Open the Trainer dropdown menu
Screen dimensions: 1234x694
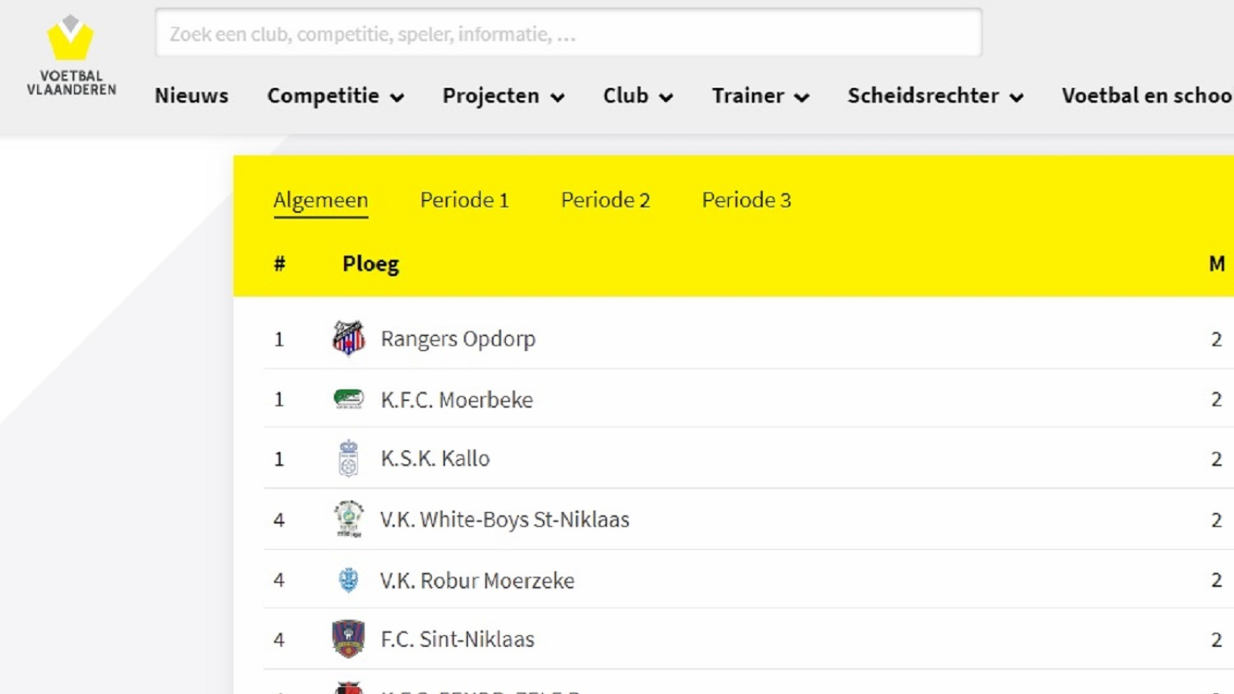[x=760, y=96]
